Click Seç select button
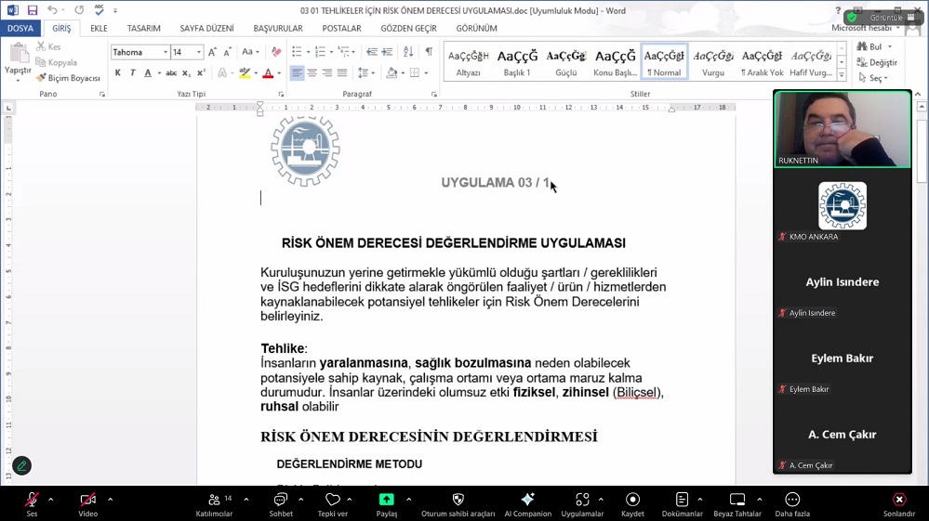Viewport: 929px width, 521px height. (x=873, y=77)
